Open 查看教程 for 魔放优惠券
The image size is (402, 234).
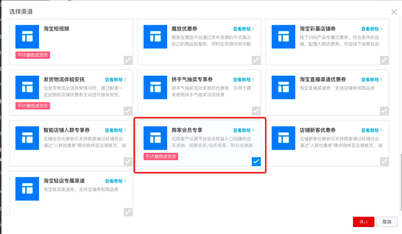pos(244,29)
